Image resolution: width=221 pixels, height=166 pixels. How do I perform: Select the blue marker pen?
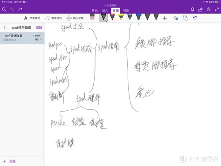click(138, 17)
